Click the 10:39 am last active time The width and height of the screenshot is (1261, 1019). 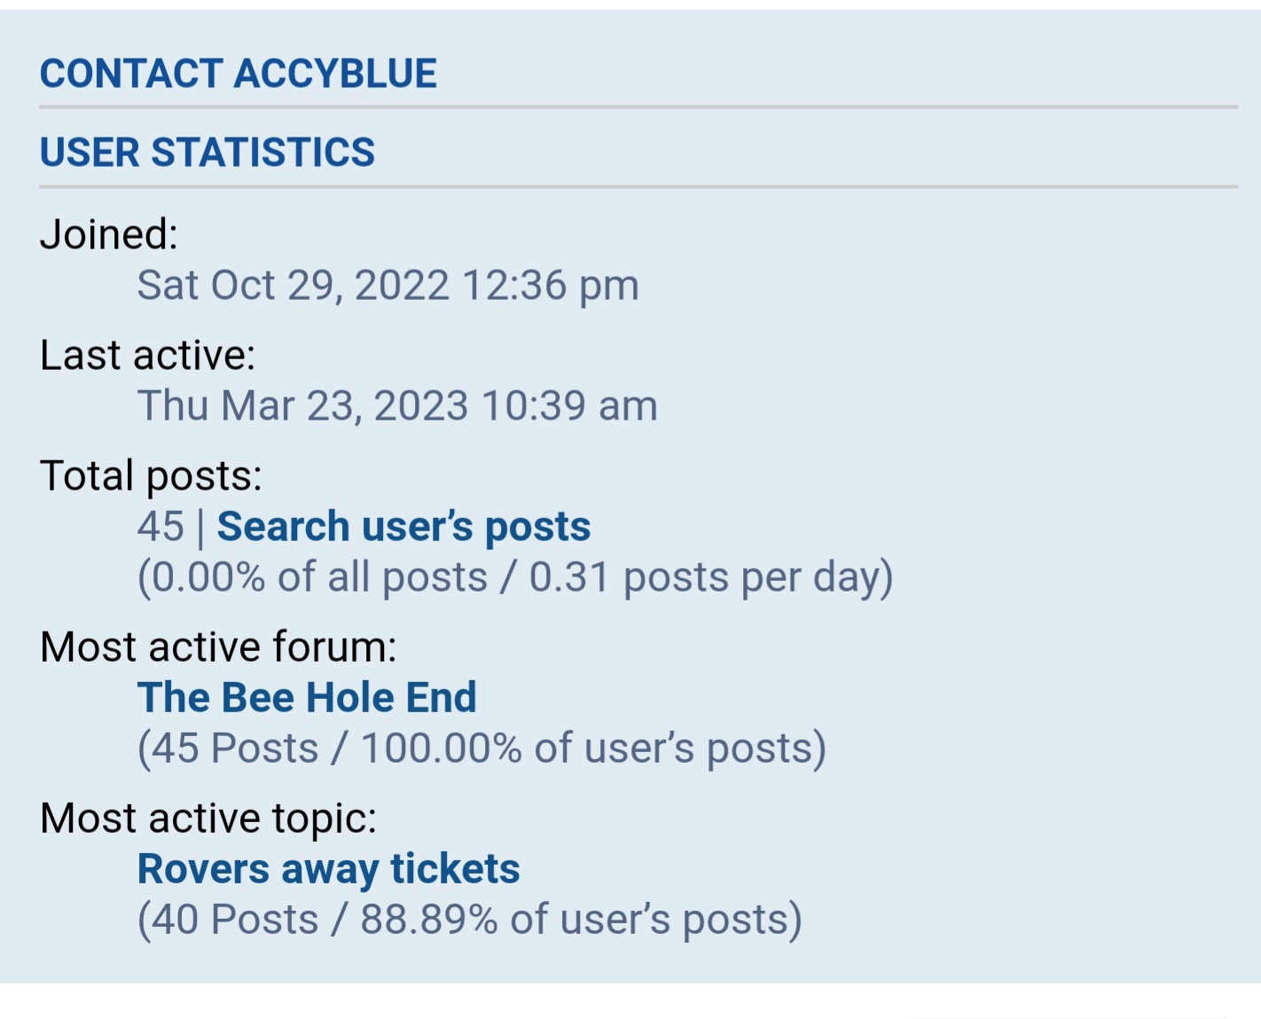pos(569,406)
